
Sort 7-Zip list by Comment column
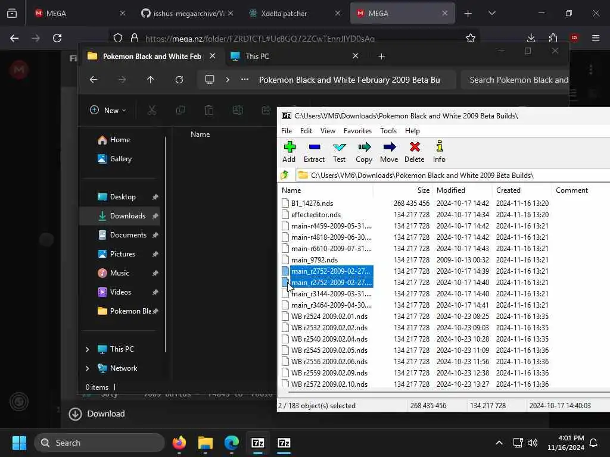point(572,190)
